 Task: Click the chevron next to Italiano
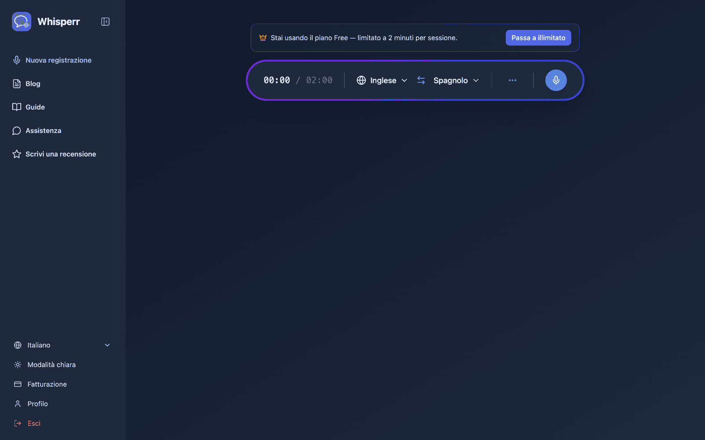[107, 345]
